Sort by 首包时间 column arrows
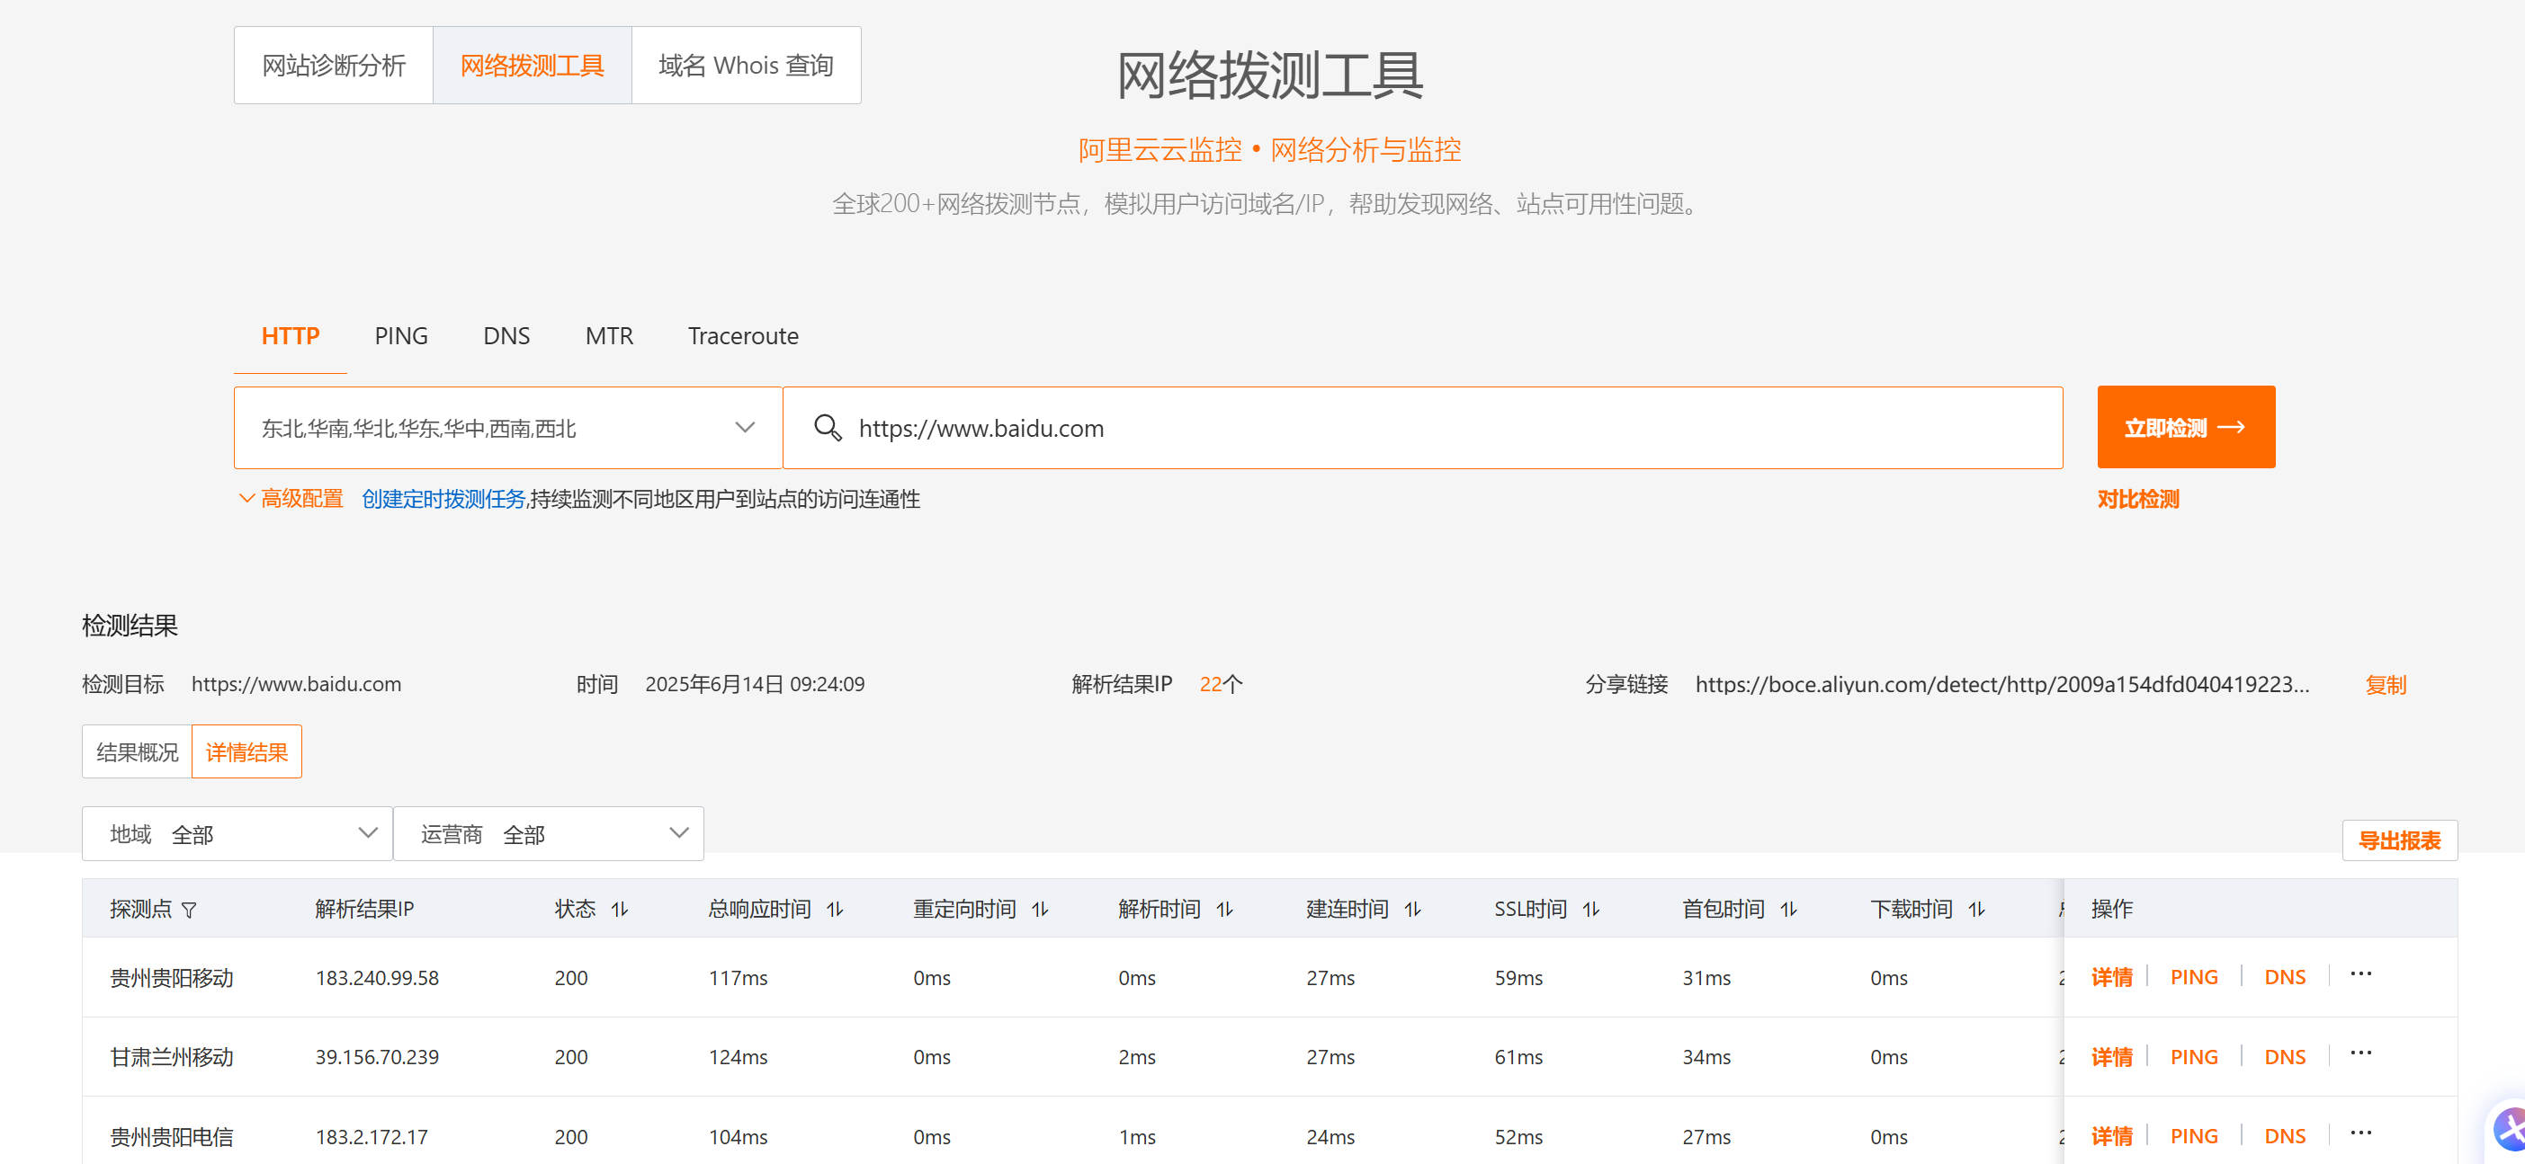The image size is (2525, 1164). [x=1789, y=910]
